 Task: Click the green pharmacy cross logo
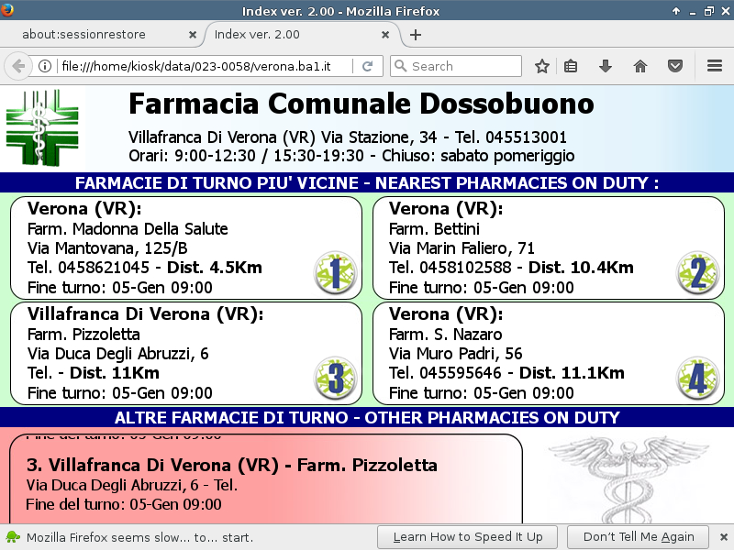click(45, 126)
